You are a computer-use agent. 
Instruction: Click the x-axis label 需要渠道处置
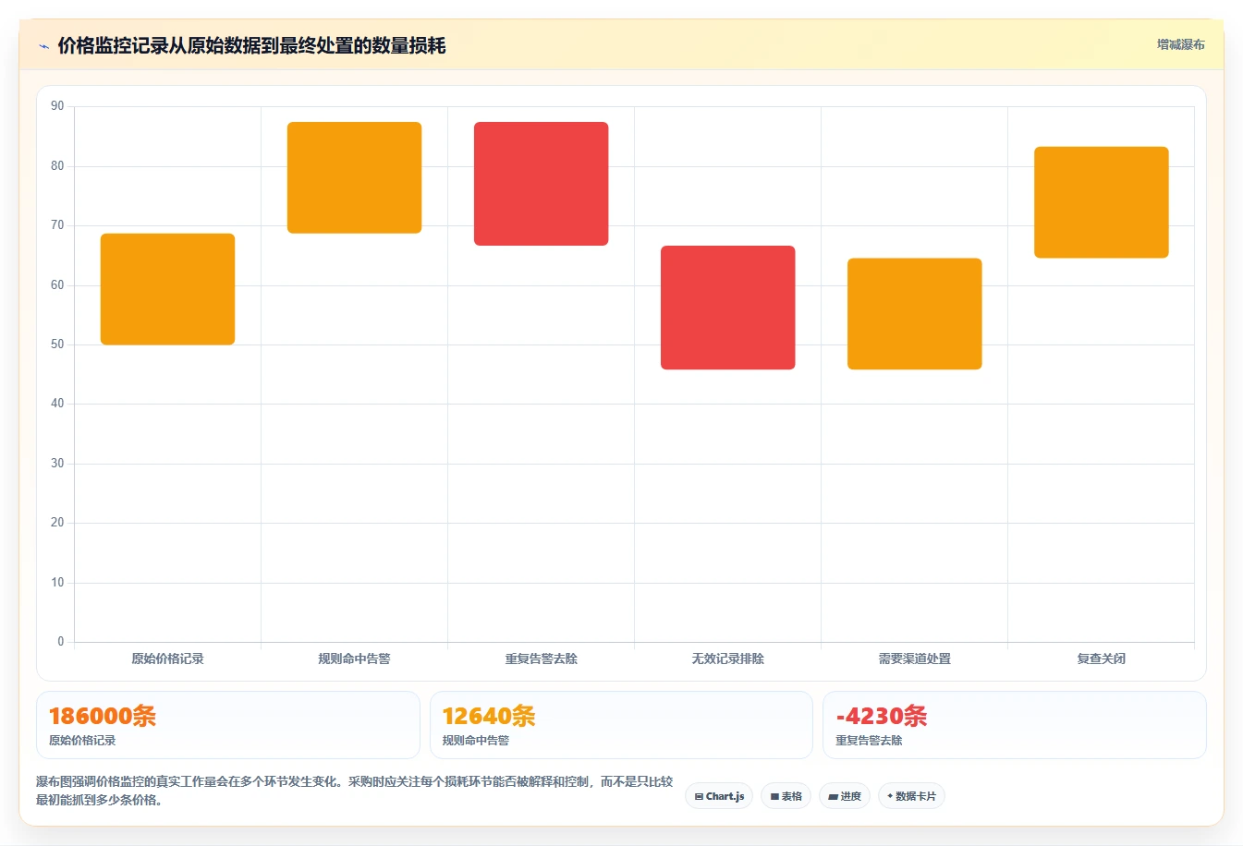(x=914, y=659)
